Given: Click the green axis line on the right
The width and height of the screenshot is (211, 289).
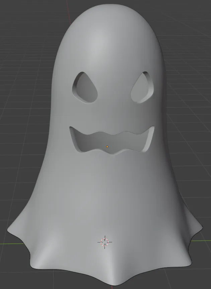Looking at the screenshot, I should (201, 240).
